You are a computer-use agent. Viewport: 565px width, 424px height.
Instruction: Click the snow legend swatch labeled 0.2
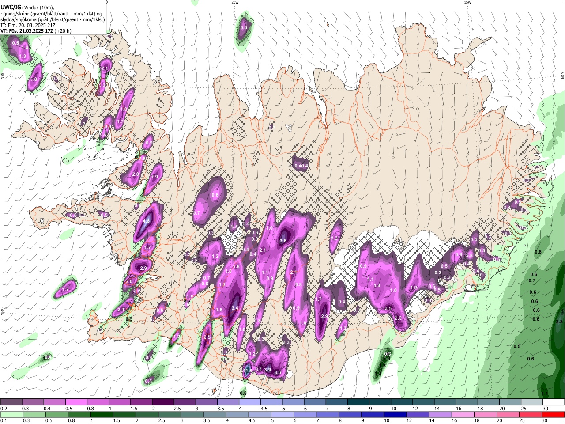[x=11, y=402]
